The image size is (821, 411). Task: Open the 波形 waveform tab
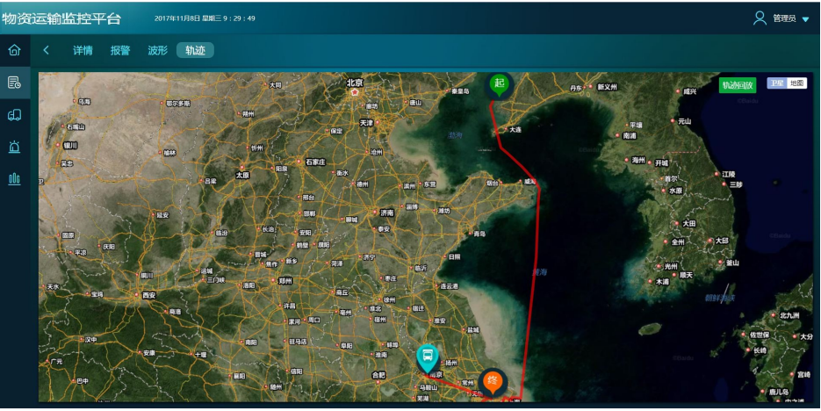[157, 51]
